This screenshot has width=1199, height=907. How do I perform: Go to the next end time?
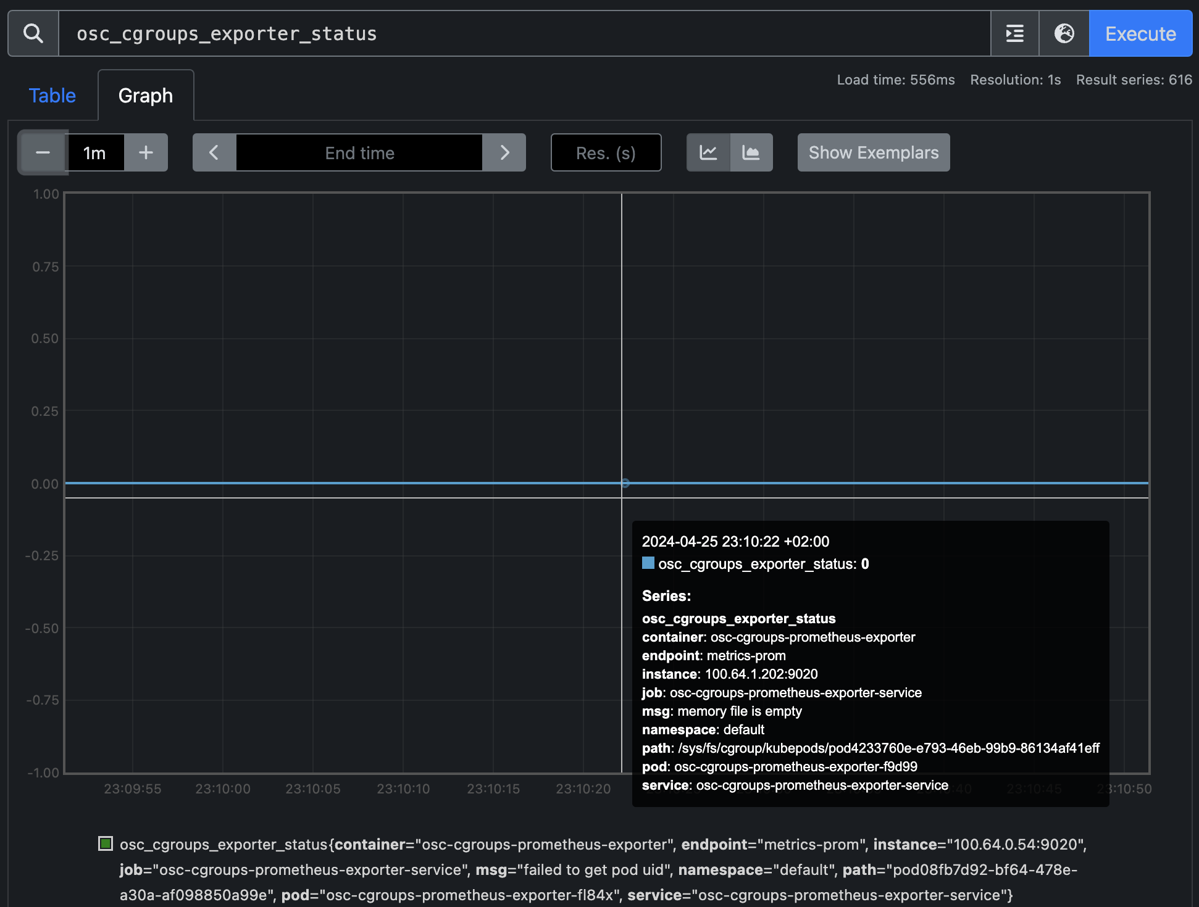[x=504, y=152]
